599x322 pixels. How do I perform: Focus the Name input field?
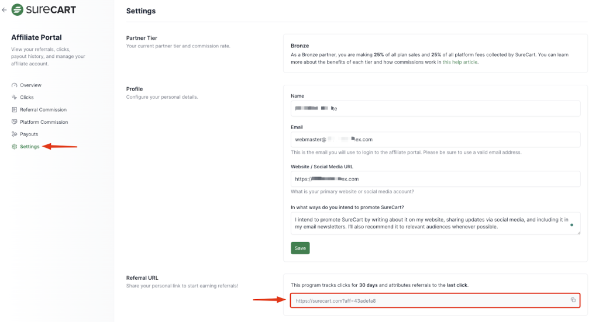pyautogui.click(x=435, y=108)
